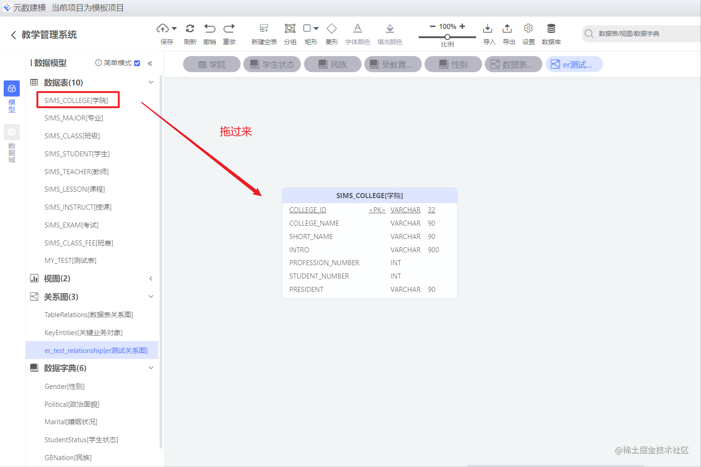Image resolution: width=701 pixels, height=467 pixels.
Task: Switch to the 受教育... tab
Action: coord(393,64)
